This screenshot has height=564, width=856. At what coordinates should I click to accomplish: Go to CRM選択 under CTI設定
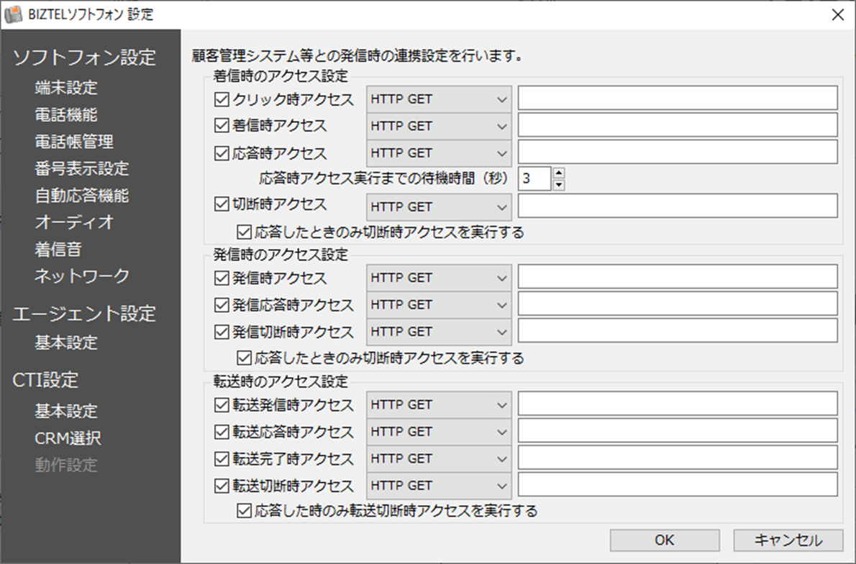point(68,438)
